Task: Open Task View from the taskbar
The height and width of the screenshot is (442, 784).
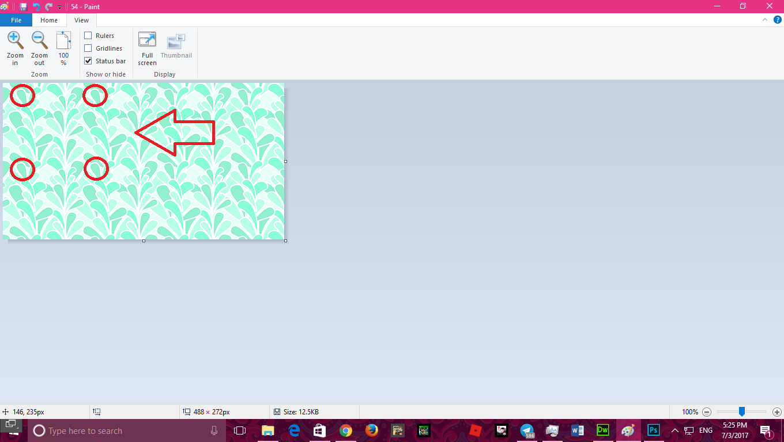Action: tap(240, 430)
